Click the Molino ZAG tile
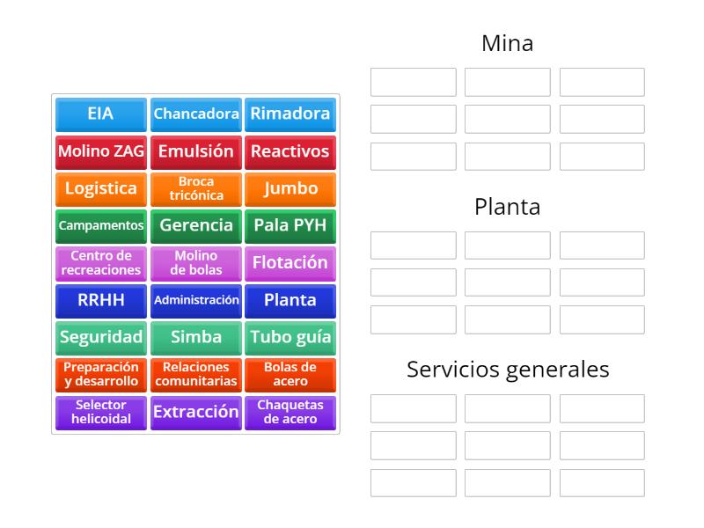 100,151
